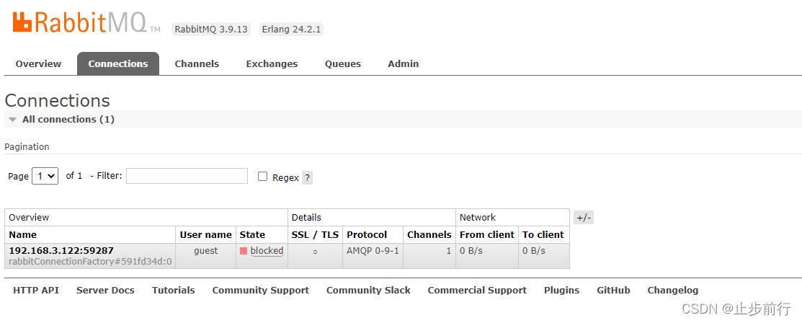Open the Plugins footer link

[561, 291]
